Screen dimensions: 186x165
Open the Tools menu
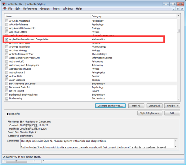(x=56, y=9)
